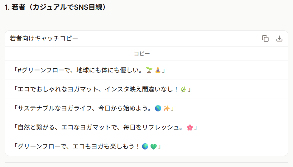The width and height of the screenshot is (293, 167).
Task: Click the copy table icon
Action: (x=265, y=38)
